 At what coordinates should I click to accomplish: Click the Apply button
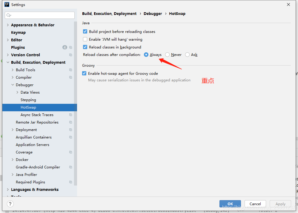point(280,204)
